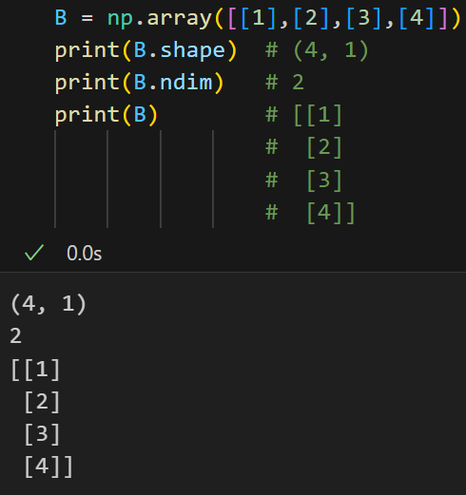The width and height of the screenshot is (466, 495).
Task: Click the output line [[1]
Action: (35, 370)
